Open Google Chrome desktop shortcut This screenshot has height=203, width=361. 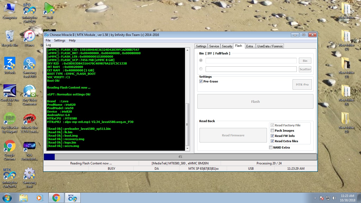click(x=10, y=150)
